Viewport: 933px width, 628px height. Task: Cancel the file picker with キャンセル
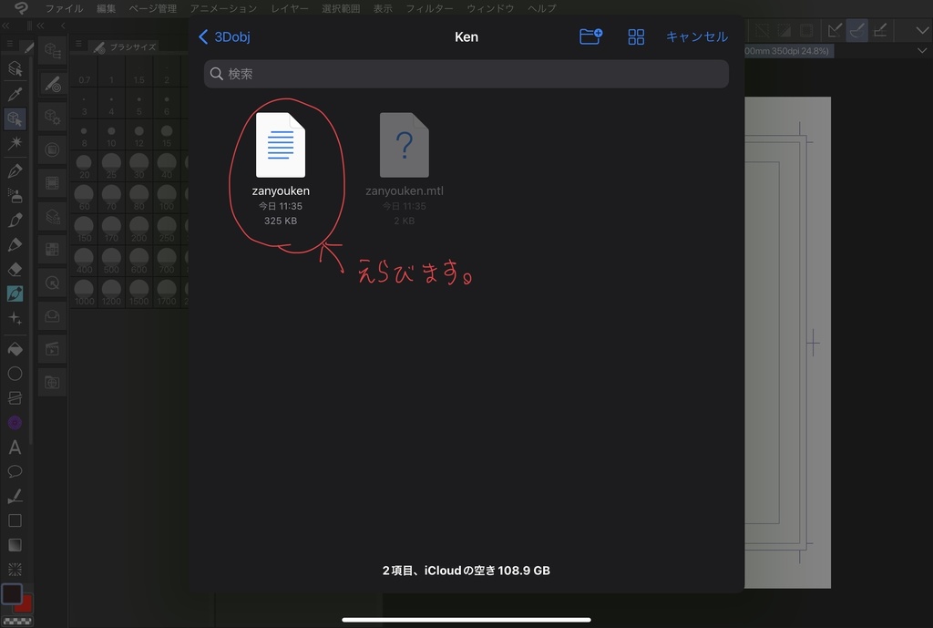pyautogui.click(x=697, y=36)
